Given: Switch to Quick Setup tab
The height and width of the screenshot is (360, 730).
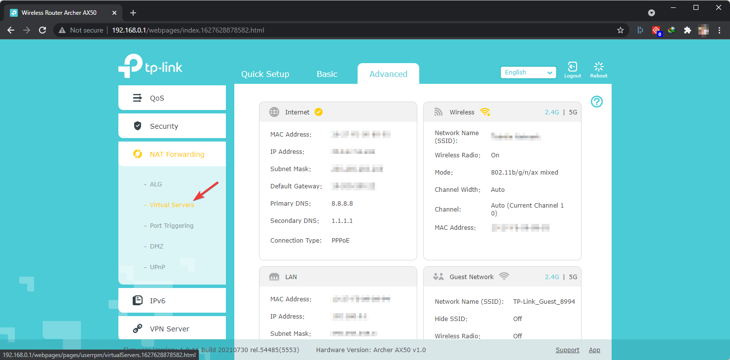Looking at the screenshot, I should (x=265, y=74).
